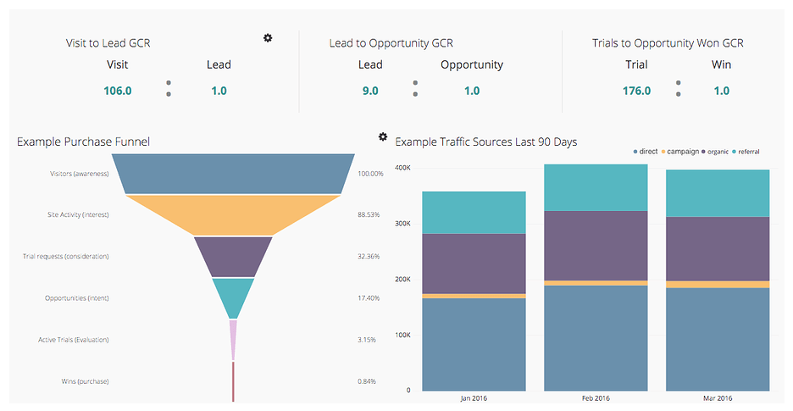
Task: Click the Jan 2016 organic bar segment
Action: click(x=474, y=264)
